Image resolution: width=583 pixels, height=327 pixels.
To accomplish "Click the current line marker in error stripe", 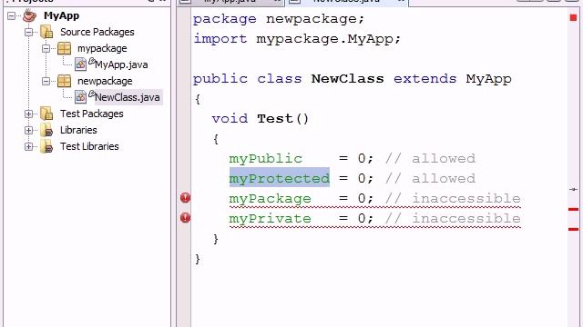I will click(573, 190).
